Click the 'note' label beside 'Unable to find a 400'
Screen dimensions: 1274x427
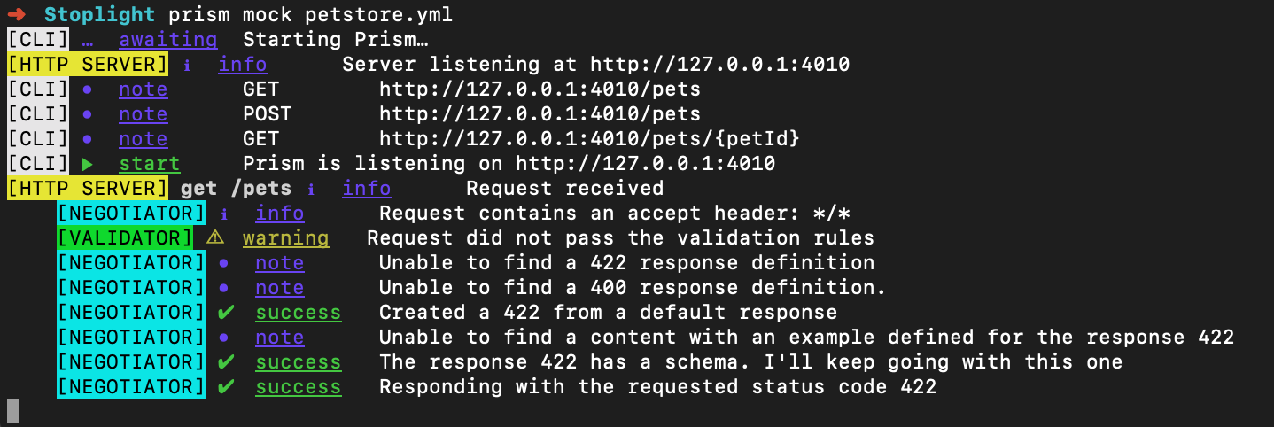click(279, 288)
